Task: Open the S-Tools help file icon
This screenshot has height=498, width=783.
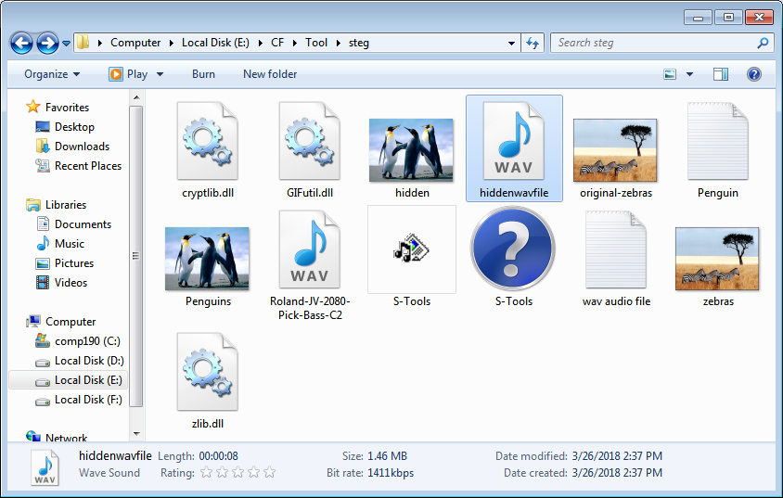Action: 513,249
